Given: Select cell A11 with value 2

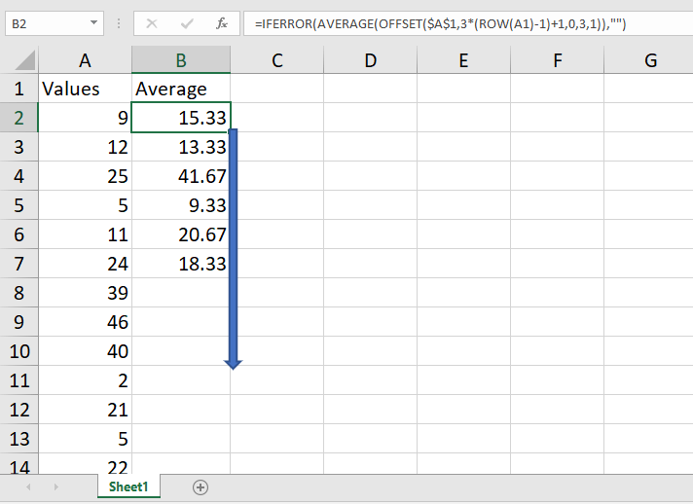Looking at the screenshot, I should 86,379.
